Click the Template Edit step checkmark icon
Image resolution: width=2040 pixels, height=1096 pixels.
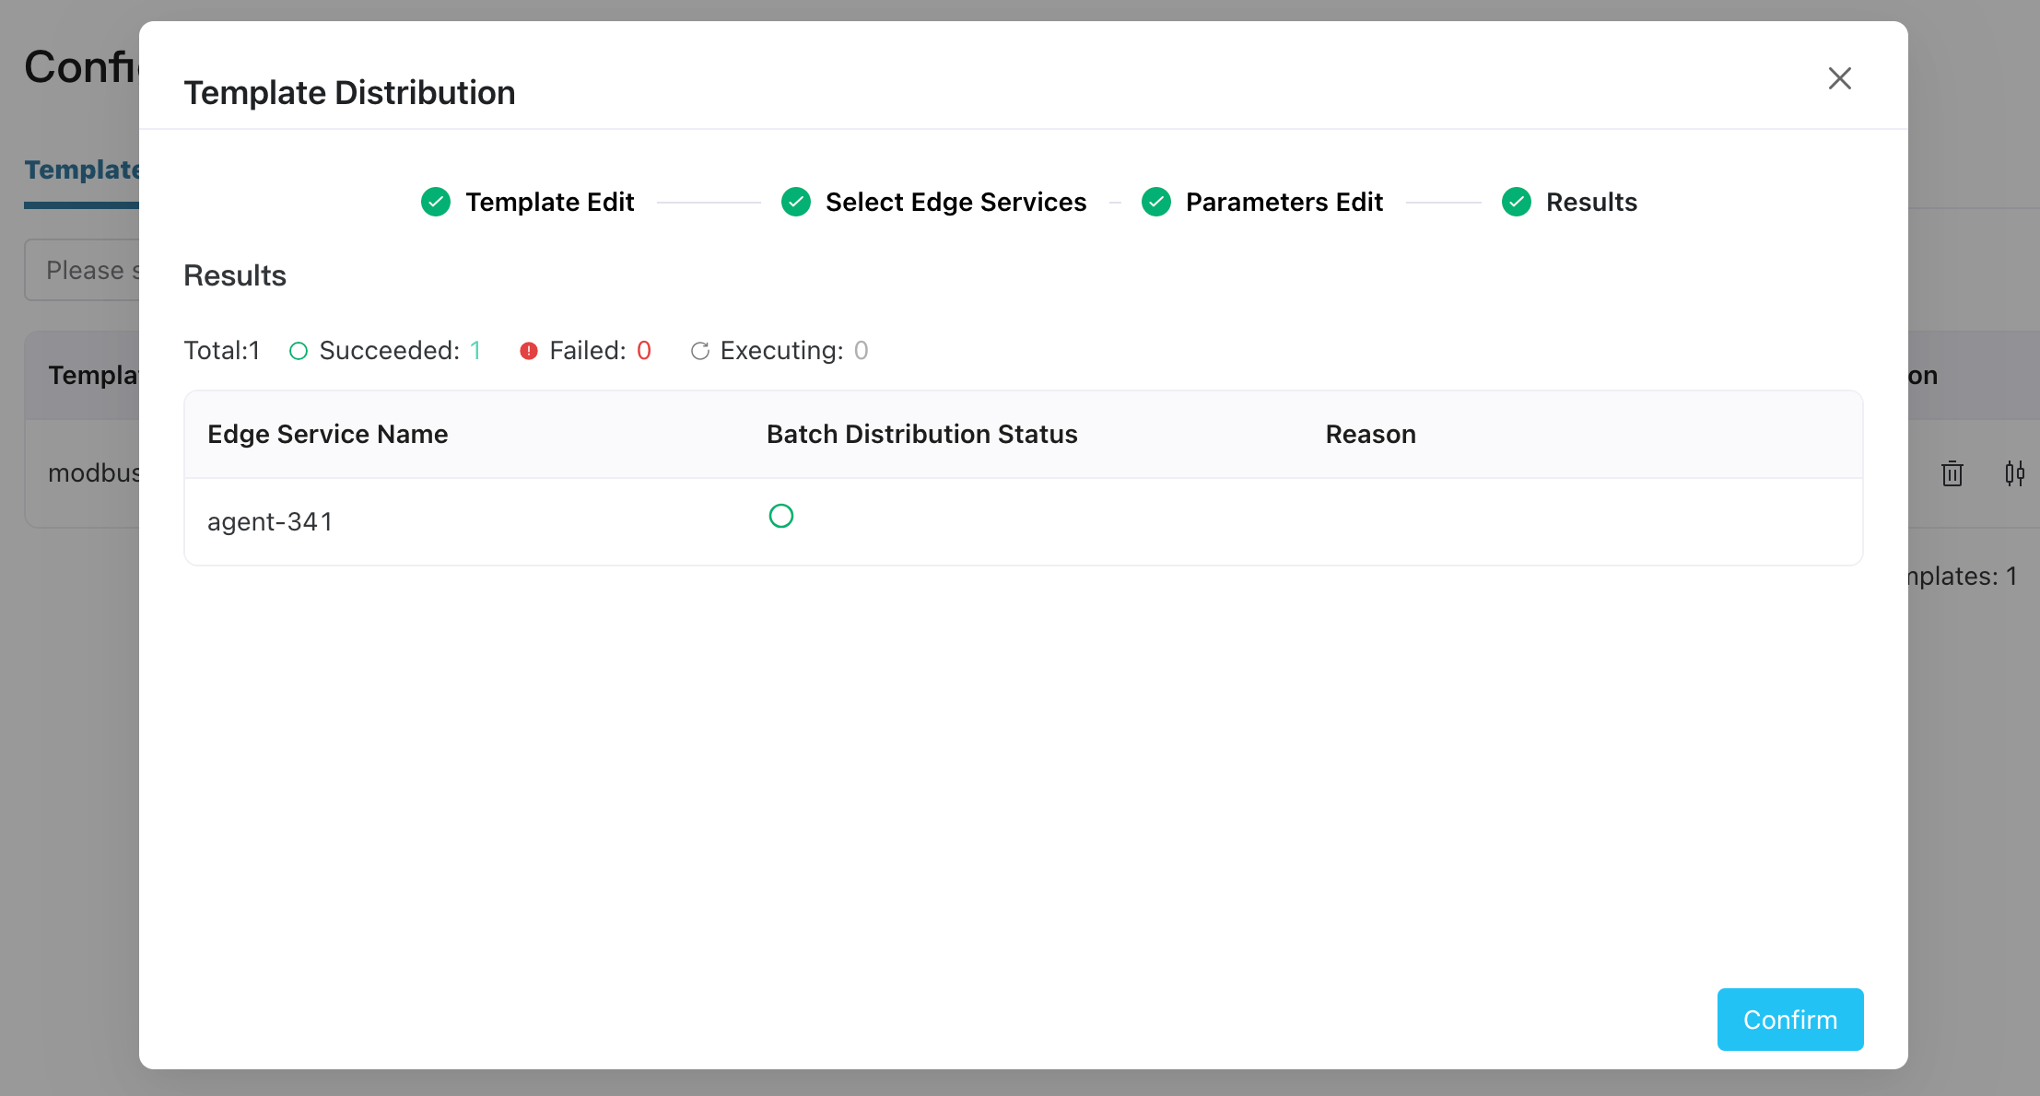pyautogui.click(x=436, y=202)
